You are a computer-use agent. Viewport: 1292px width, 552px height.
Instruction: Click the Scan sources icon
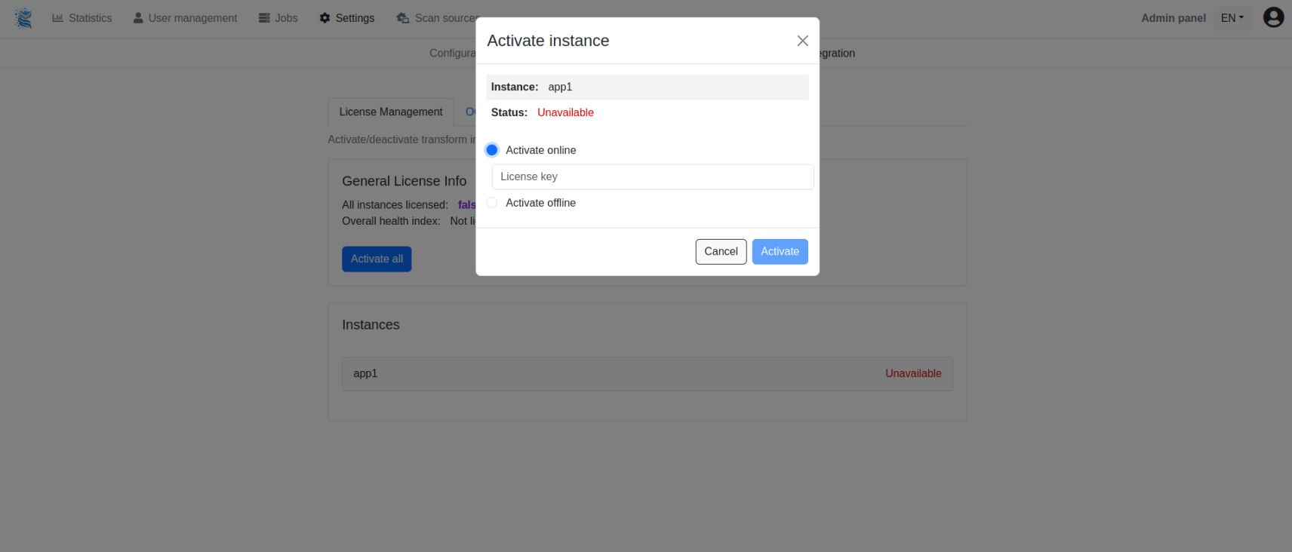pos(403,18)
